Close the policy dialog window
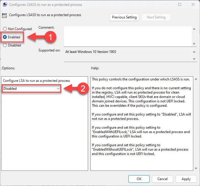 click(193, 4)
